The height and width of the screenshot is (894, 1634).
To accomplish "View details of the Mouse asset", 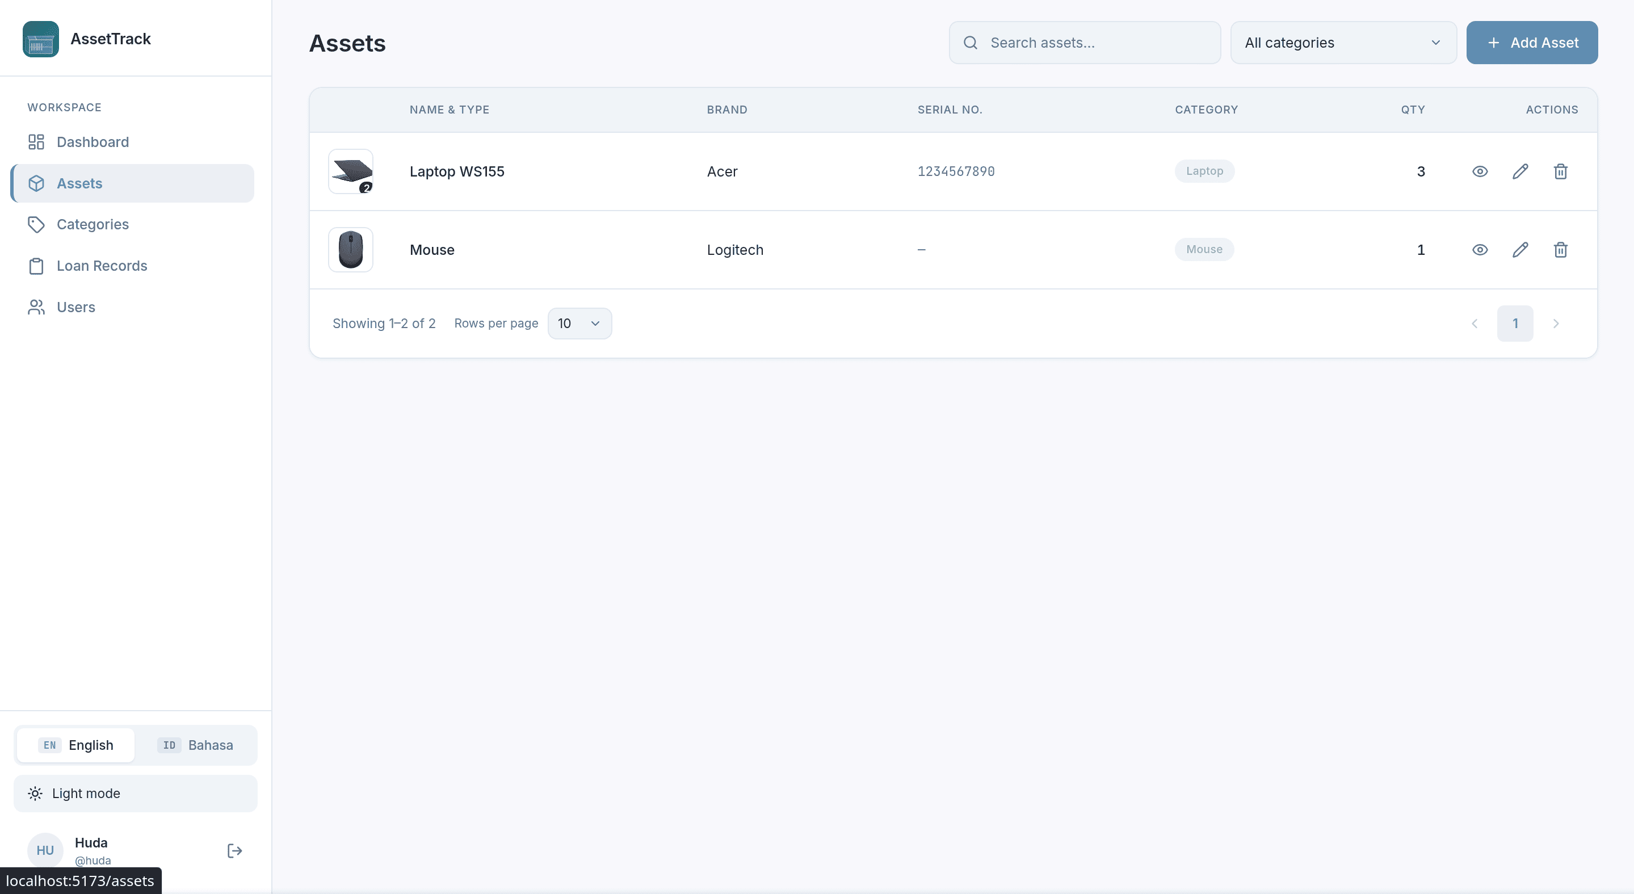I will tap(1480, 250).
